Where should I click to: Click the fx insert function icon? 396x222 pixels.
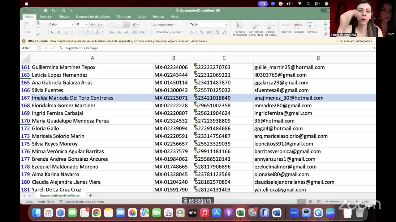(x=61, y=48)
